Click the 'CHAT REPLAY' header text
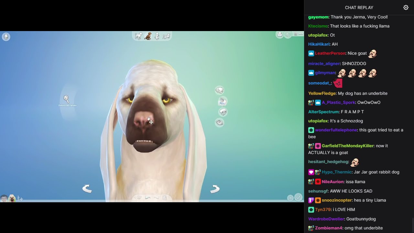Viewport: 414px width, 233px height. click(x=359, y=7)
